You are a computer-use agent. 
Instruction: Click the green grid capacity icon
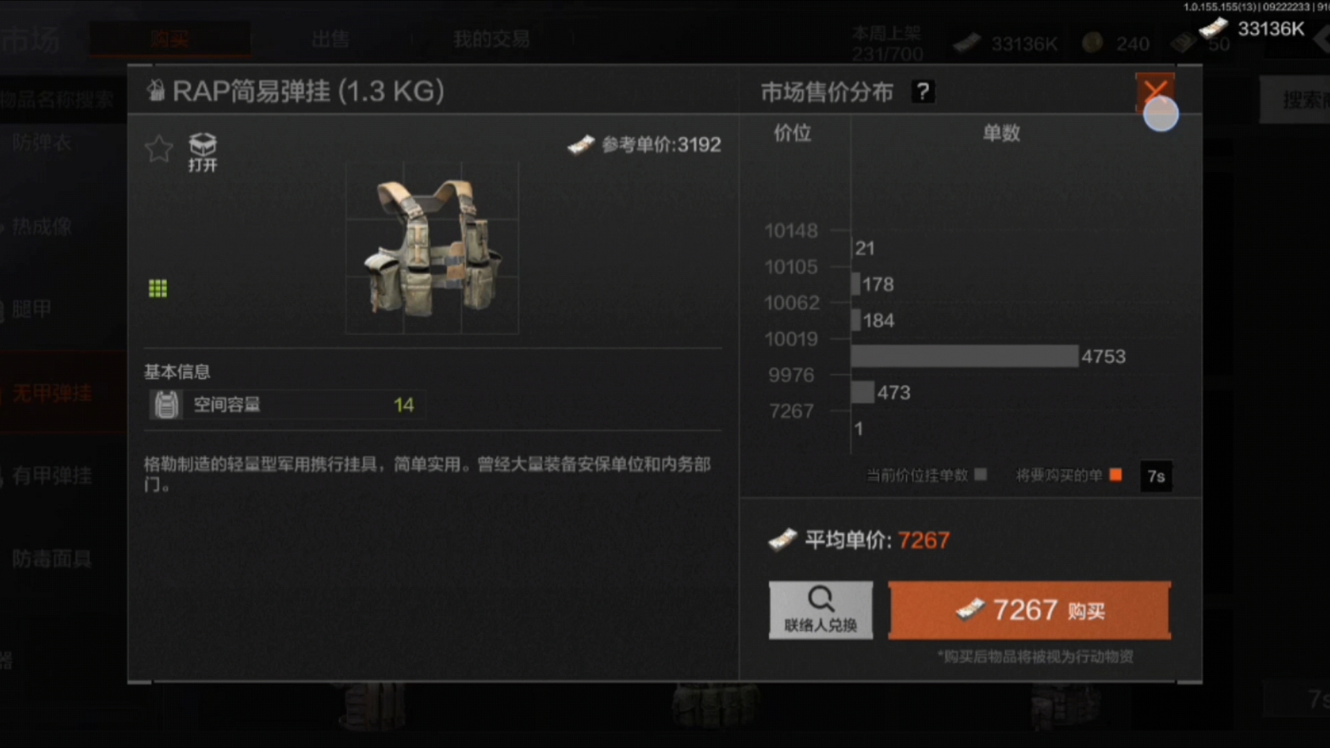point(158,288)
